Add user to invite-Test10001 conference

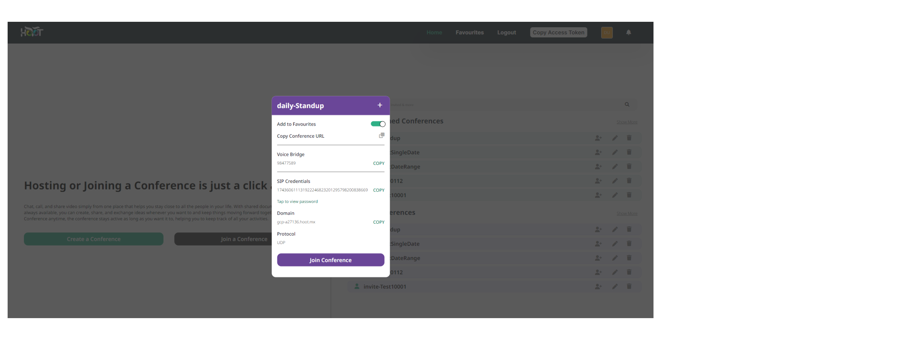598,287
